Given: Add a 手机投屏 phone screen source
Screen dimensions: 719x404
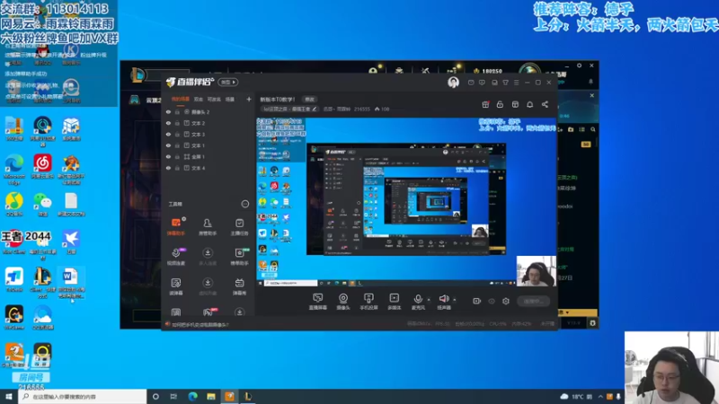Looking at the screenshot, I should [368, 302].
